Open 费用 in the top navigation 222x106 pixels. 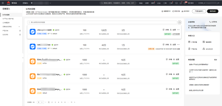tap(153, 3)
